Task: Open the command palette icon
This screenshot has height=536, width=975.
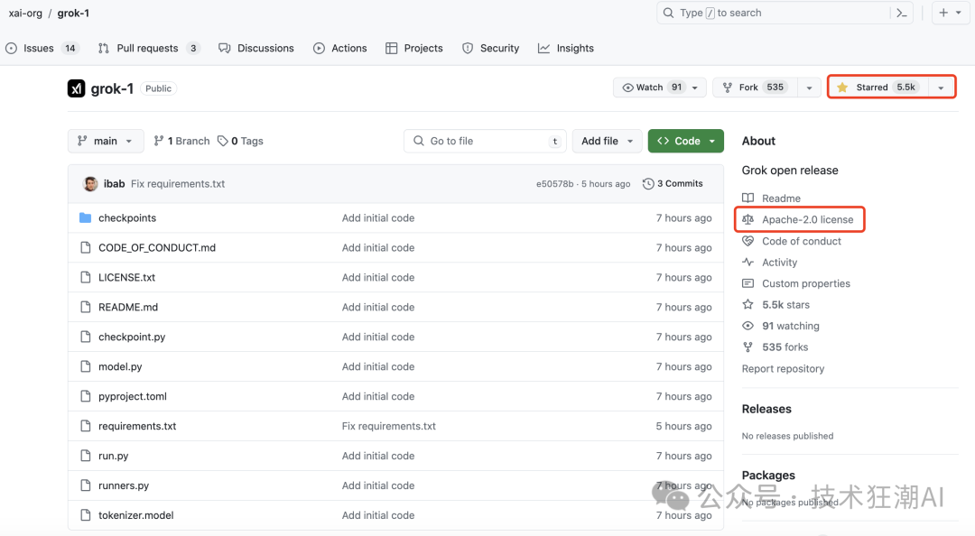Action: coord(902,13)
